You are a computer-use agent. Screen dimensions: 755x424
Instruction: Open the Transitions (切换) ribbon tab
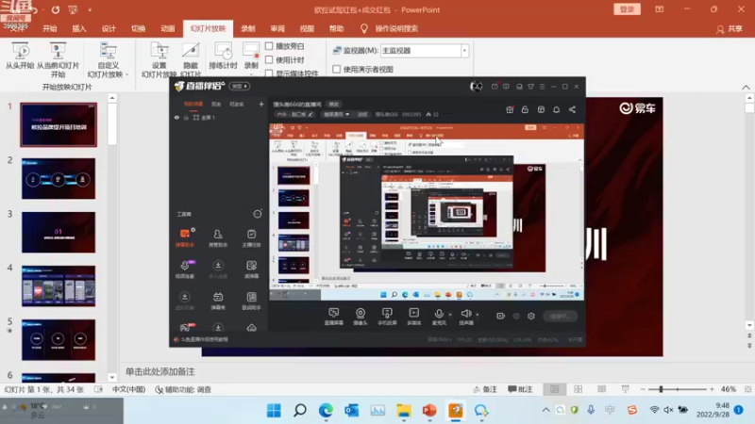[138, 28]
